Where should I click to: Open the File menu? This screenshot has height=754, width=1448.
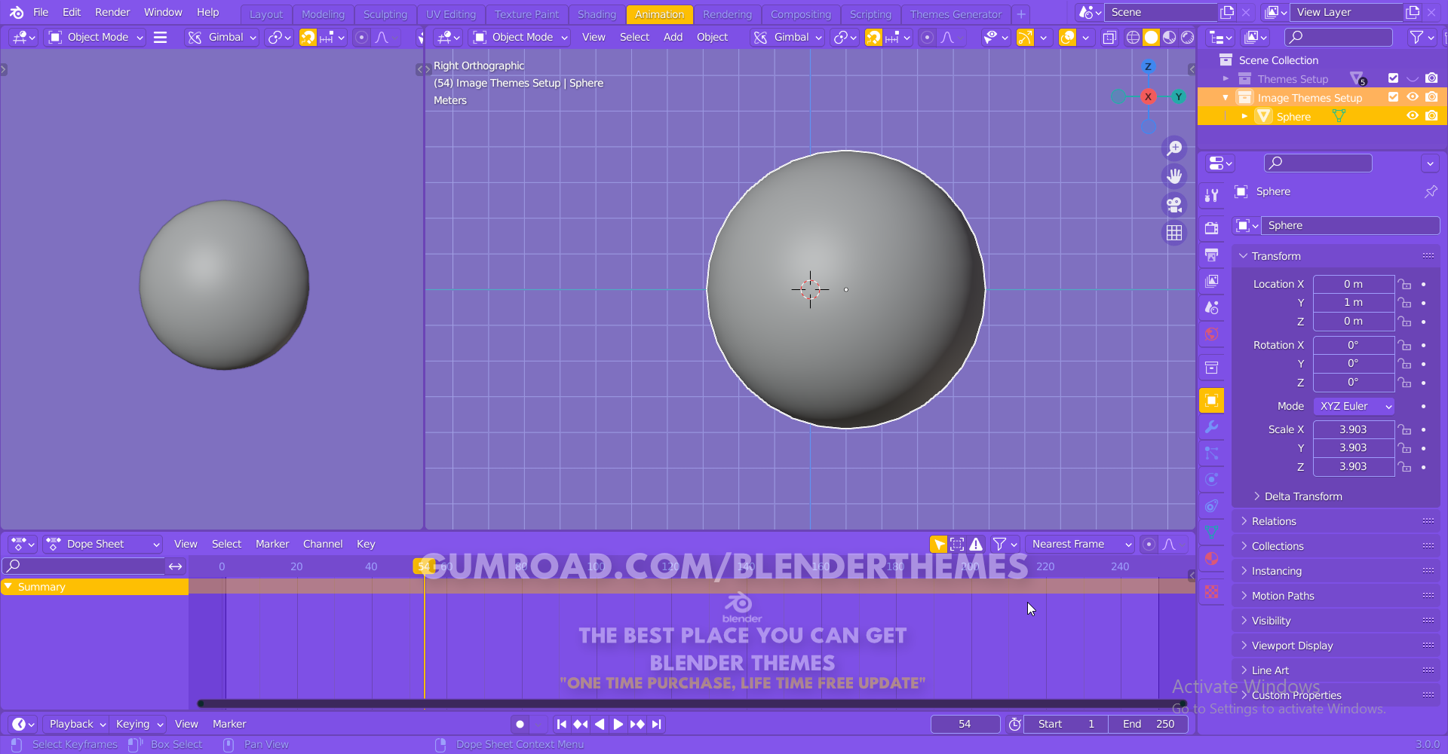coord(41,12)
